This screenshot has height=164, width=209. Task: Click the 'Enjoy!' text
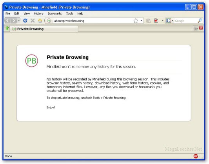pos(51,108)
